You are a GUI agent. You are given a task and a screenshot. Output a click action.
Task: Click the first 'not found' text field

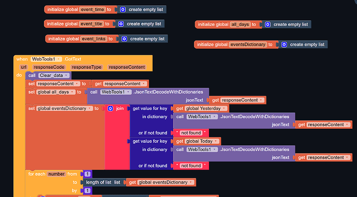[191, 133]
